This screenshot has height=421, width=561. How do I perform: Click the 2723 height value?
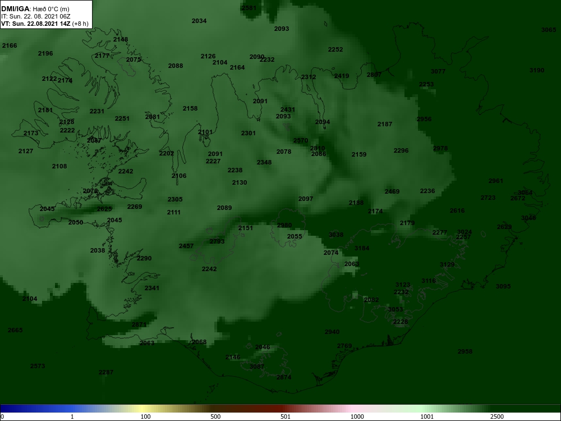(488, 198)
